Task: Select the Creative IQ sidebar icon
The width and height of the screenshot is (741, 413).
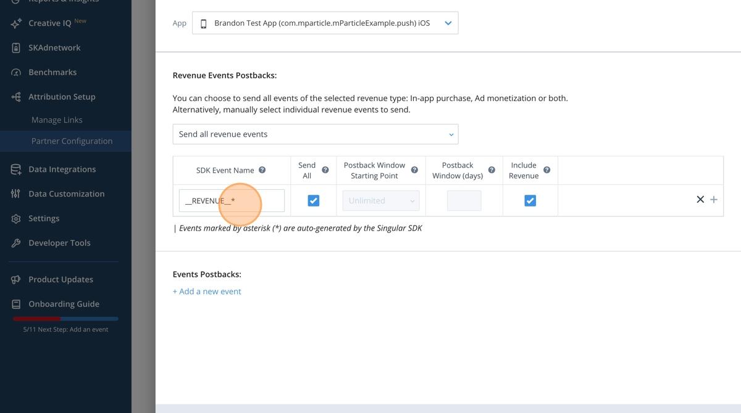Action: coord(17,23)
